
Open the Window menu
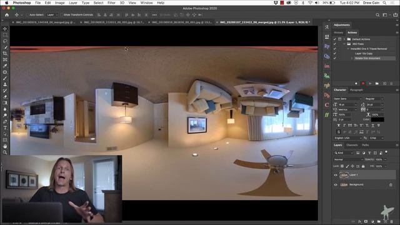tap(147, 2)
